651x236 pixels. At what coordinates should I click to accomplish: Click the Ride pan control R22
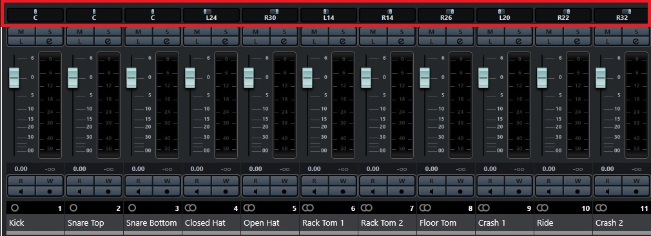[563, 15]
